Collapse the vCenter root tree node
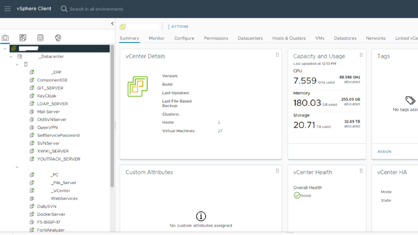This screenshot has height=235, width=418. pyautogui.click(x=5, y=48)
